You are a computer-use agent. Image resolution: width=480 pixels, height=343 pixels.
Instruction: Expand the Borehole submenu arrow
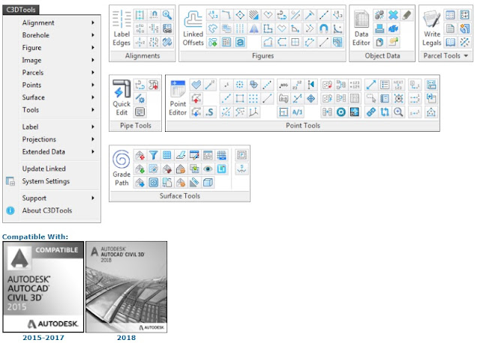tap(93, 35)
